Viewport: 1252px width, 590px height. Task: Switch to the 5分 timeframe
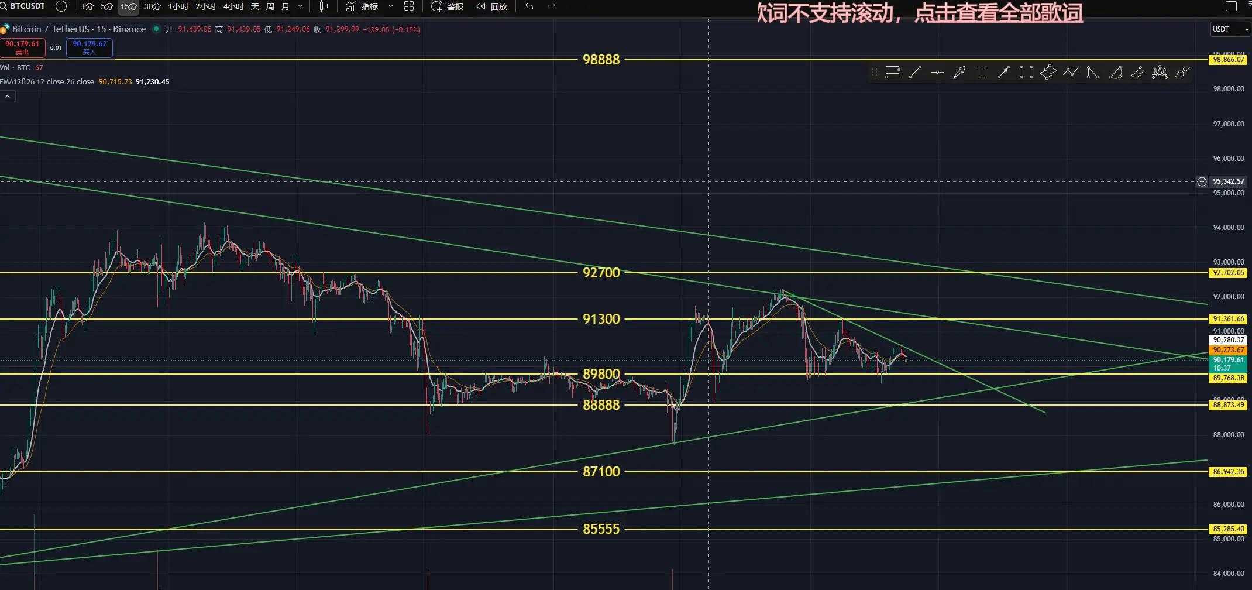click(x=106, y=6)
